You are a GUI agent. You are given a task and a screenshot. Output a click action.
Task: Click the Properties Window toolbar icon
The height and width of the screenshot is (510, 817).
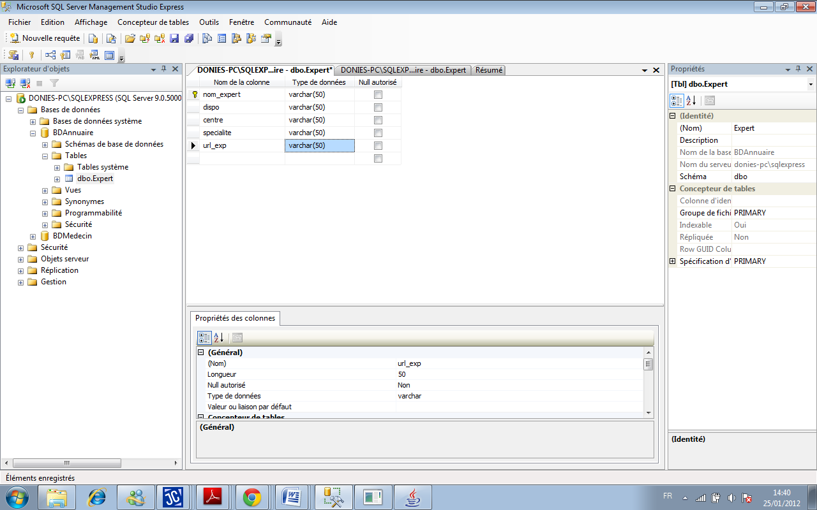pyautogui.click(x=266, y=38)
